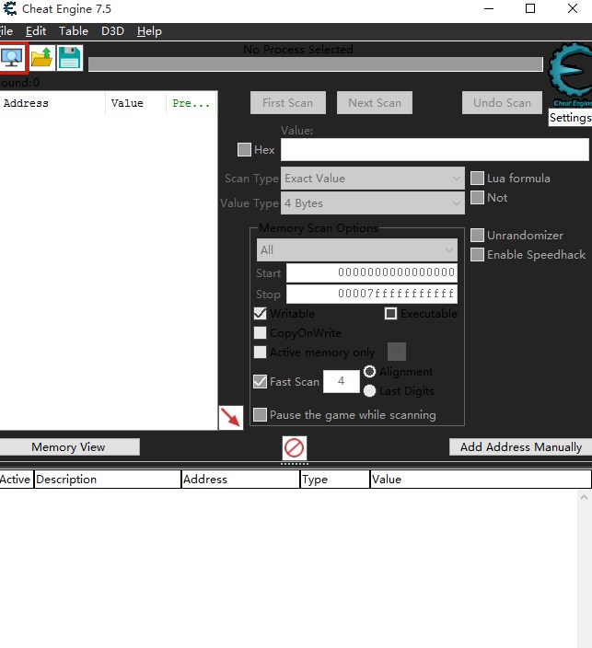Open the memory region All dropdown
This screenshot has height=648, width=592.
pos(357,249)
